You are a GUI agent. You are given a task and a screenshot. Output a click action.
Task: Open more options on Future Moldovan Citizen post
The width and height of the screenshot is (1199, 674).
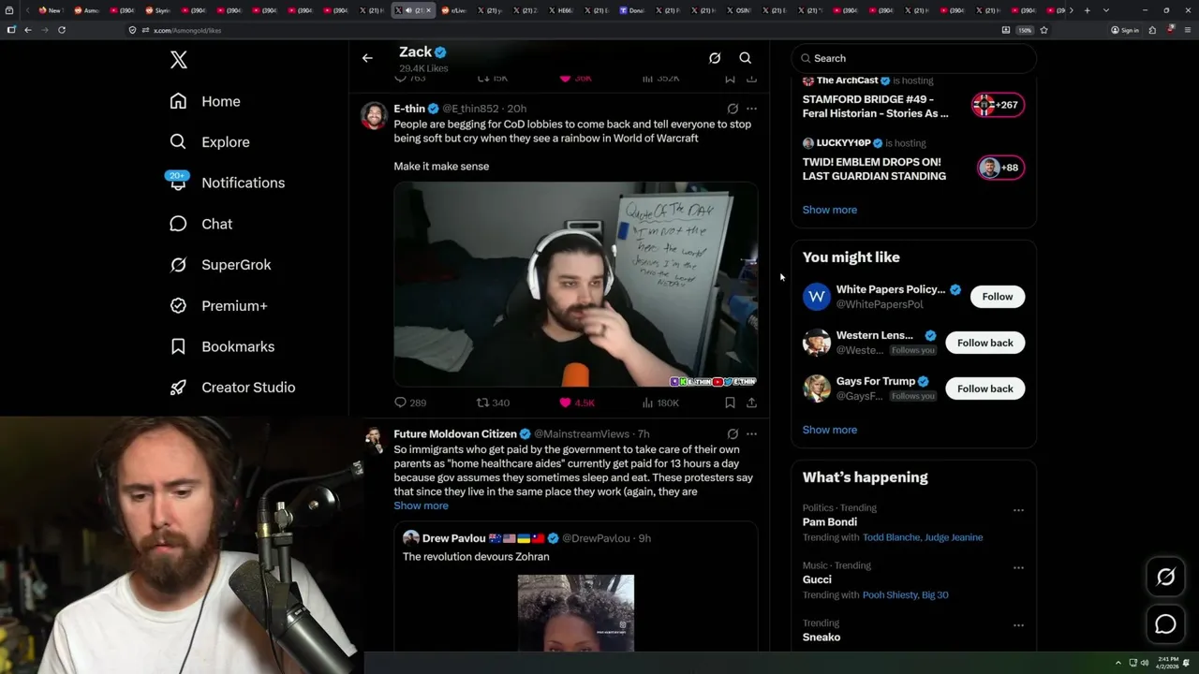pyautogui.click(x=751, y=434)
